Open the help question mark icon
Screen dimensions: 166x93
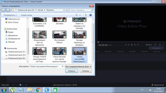click(x=91, y=15)
